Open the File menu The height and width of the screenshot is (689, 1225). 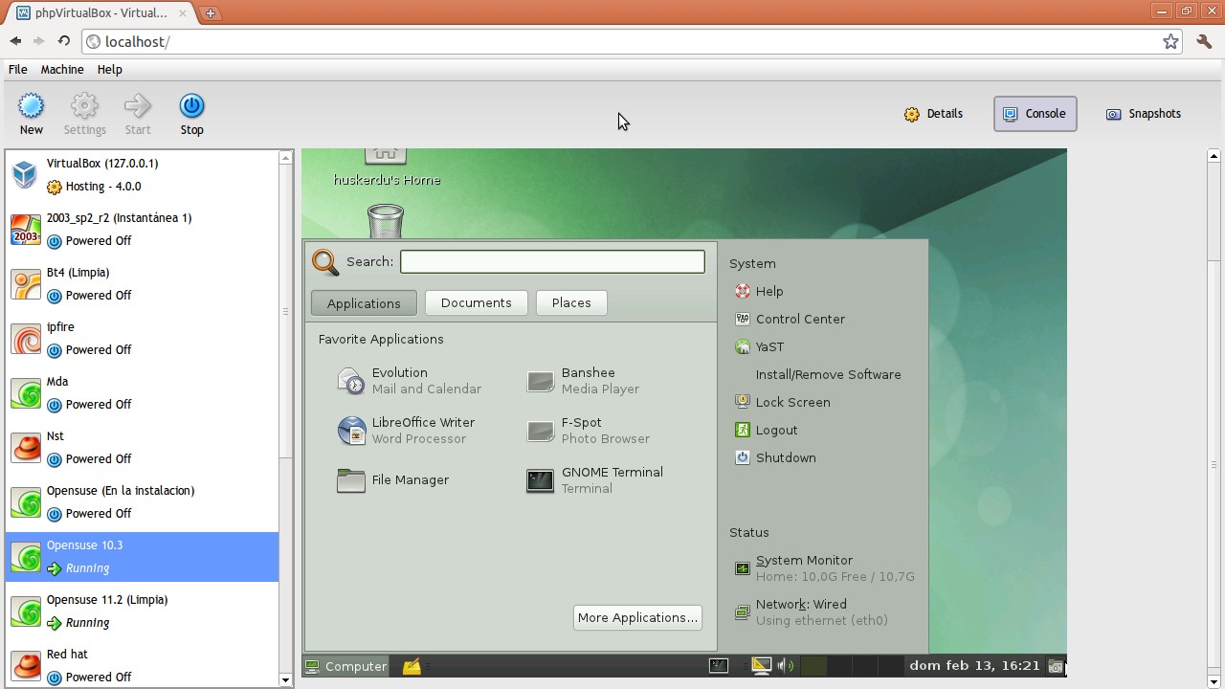coord(17,70)
